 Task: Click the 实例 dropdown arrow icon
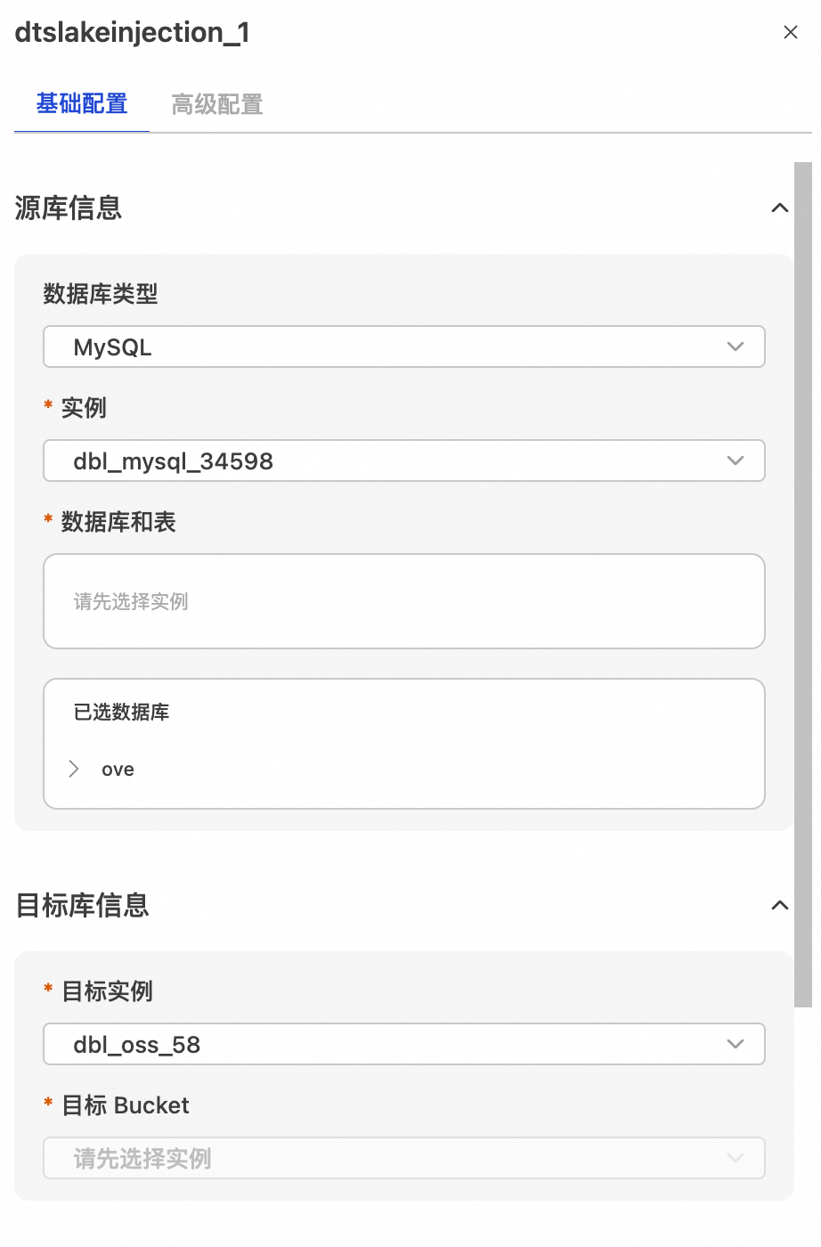tap(736, 461)
